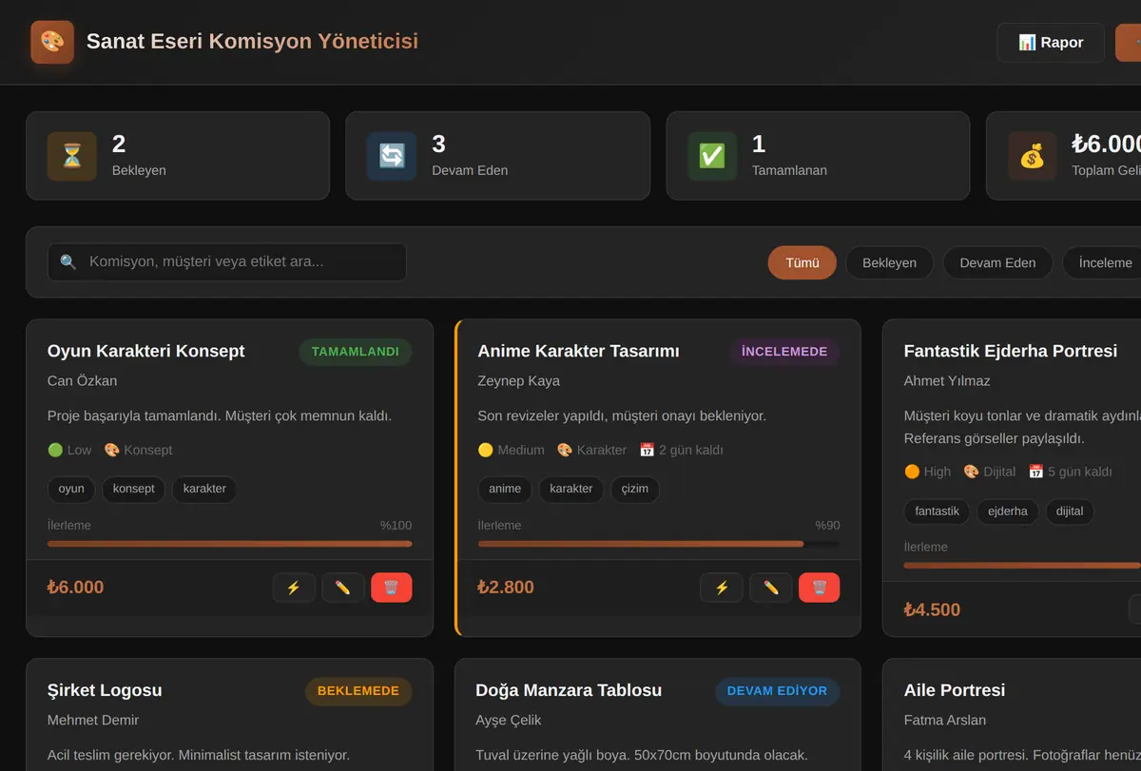1141x771 pixels.
Task: Click the oyun tag chip
Action: point(71,489)
